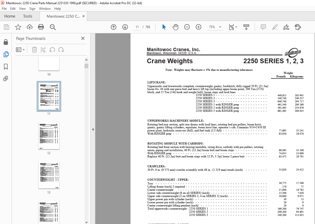
Task: Collapse the navigation pane with arrow
Action: (x=93, y=129)
